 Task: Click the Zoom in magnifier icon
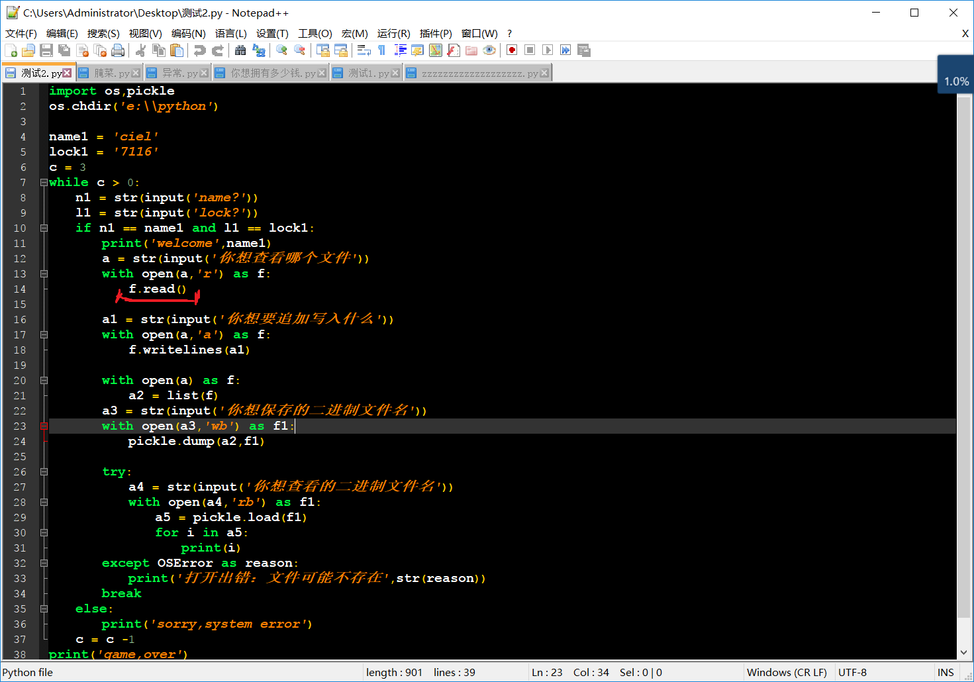point(281,50)
